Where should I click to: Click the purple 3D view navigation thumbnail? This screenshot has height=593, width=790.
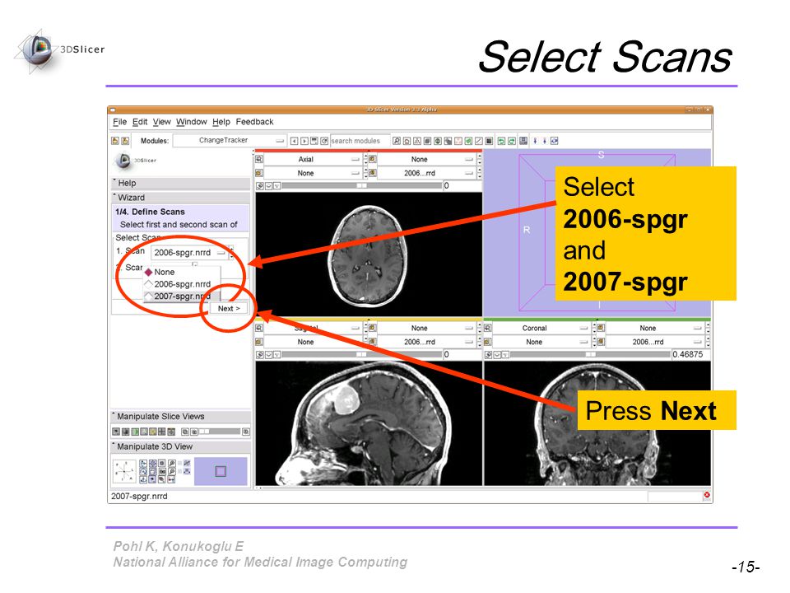[221, 471]
